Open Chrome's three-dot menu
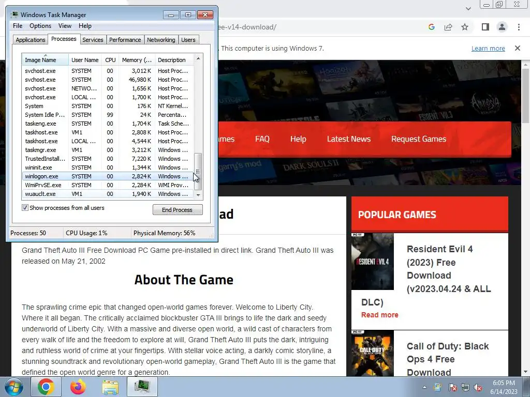 tap(519, 27)
